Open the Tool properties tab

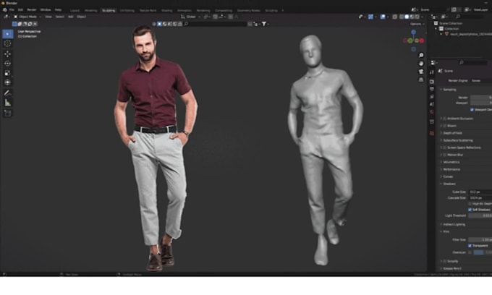pos(432,72)
